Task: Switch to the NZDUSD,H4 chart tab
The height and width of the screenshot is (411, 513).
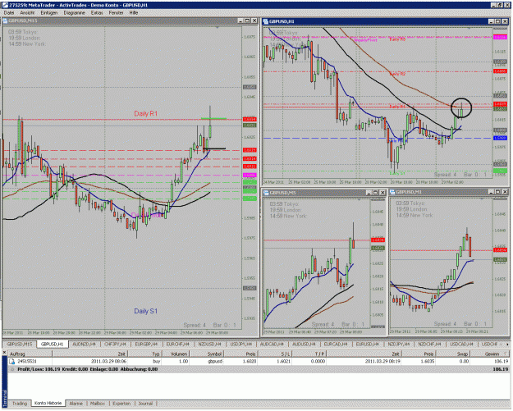Action: 209,345
